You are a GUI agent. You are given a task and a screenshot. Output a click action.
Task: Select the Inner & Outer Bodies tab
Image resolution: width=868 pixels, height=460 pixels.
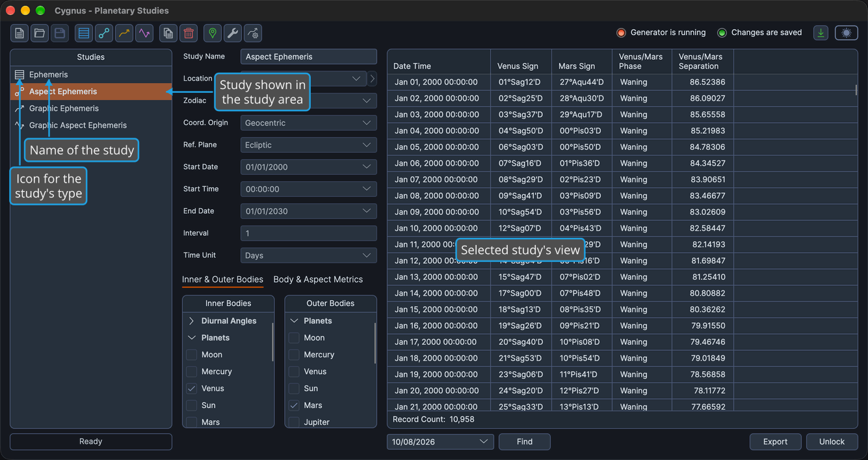(x=222, y=279)
